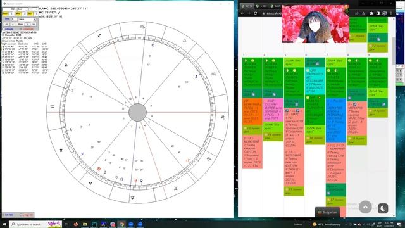Viewport: 405px width, 228px height.
Task: Launch Firefox from the taskbar
Action: click(76, 224)
